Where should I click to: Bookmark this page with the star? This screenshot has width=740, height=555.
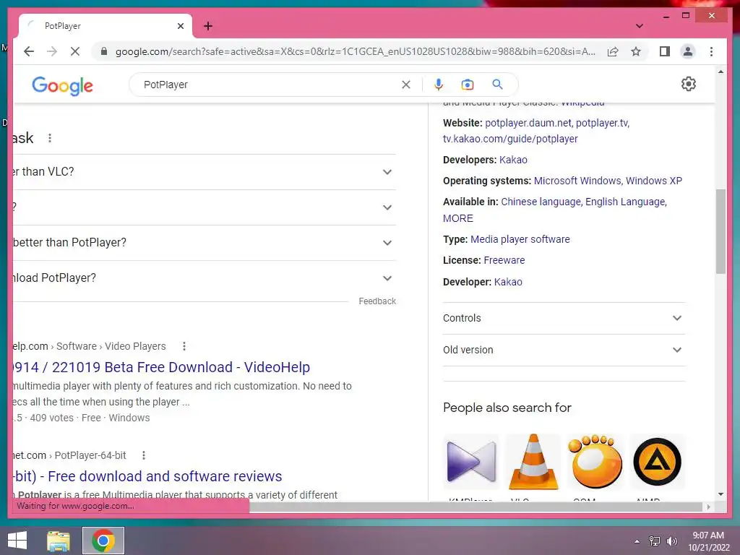tap(636, 51)
